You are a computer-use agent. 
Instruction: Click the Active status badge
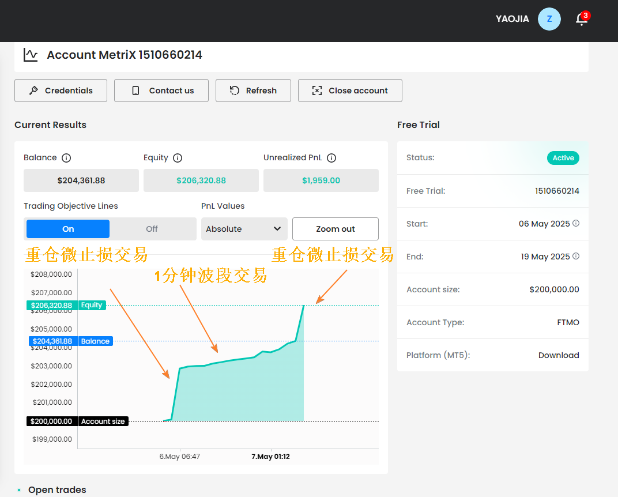(x=563, y=158)
